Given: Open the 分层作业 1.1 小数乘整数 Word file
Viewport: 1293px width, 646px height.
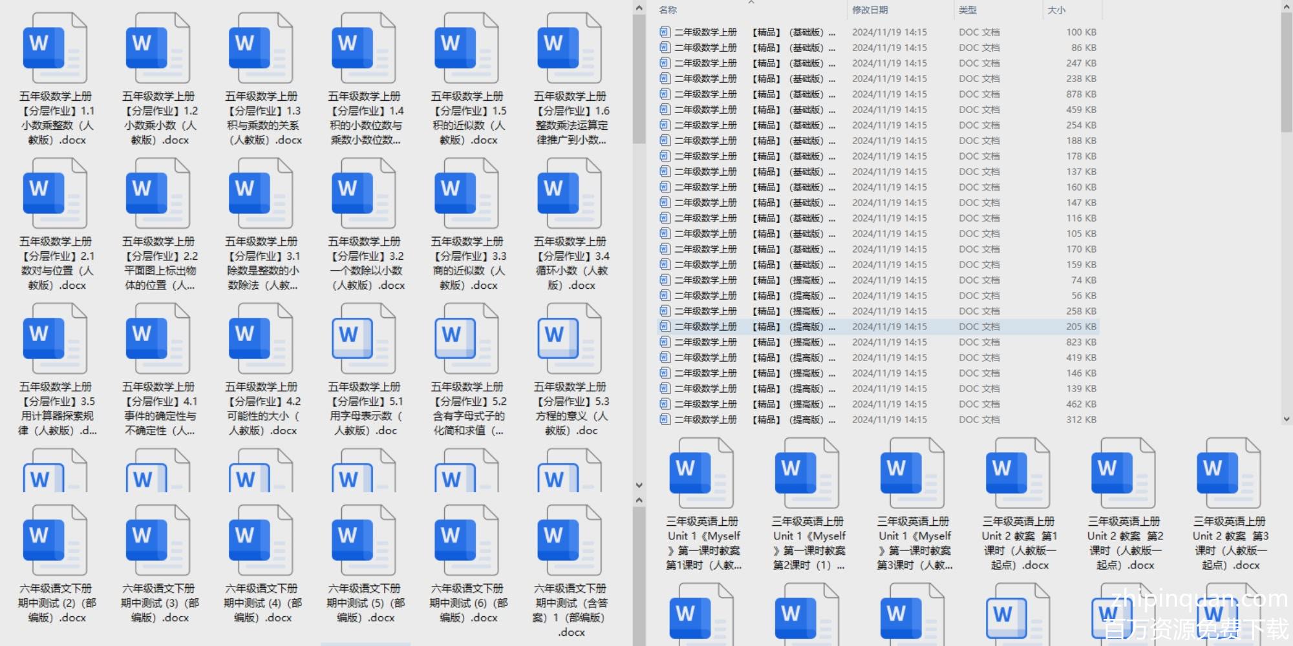Looking at the screenshot, I should point(54,49).
